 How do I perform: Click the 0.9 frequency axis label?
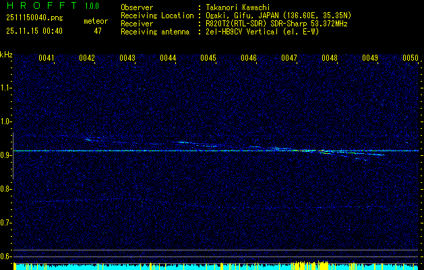(6, 155)
